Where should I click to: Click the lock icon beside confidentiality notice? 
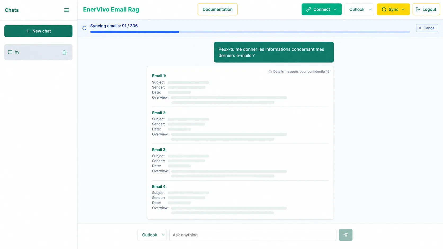(270, 71)
